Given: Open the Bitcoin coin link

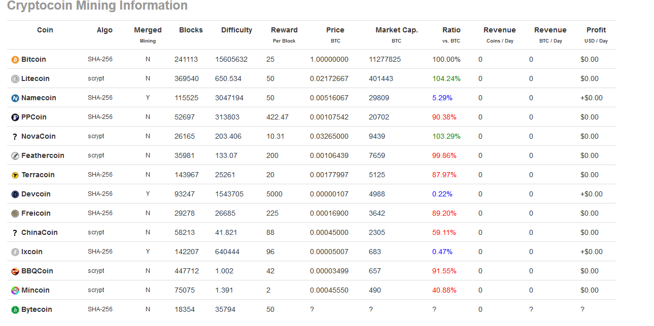Looking at the screenshot, I should (33, 59).
